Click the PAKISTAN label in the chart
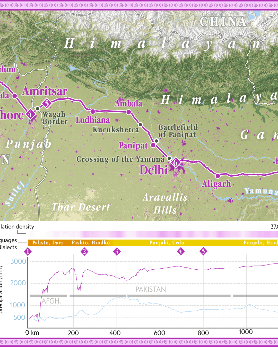This screenshot has height=347, width=278. tap(151, 289)
